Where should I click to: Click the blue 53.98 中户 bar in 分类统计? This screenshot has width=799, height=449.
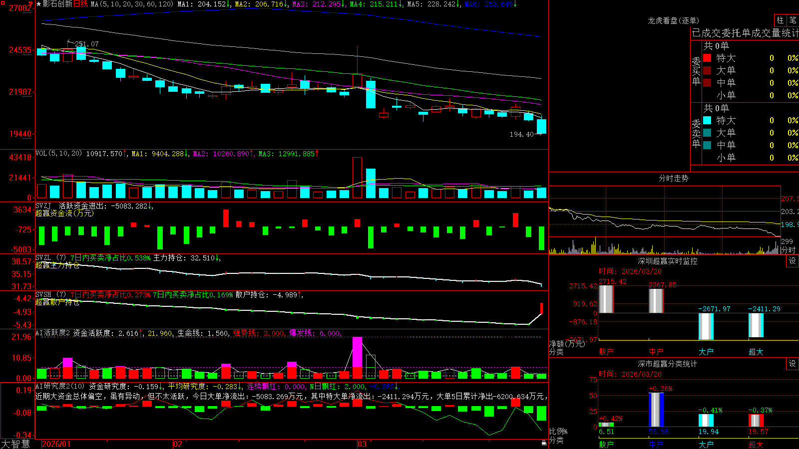pos(656,410)
